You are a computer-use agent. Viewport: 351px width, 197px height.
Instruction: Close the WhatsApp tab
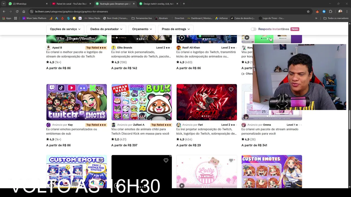tap(47, 4)
